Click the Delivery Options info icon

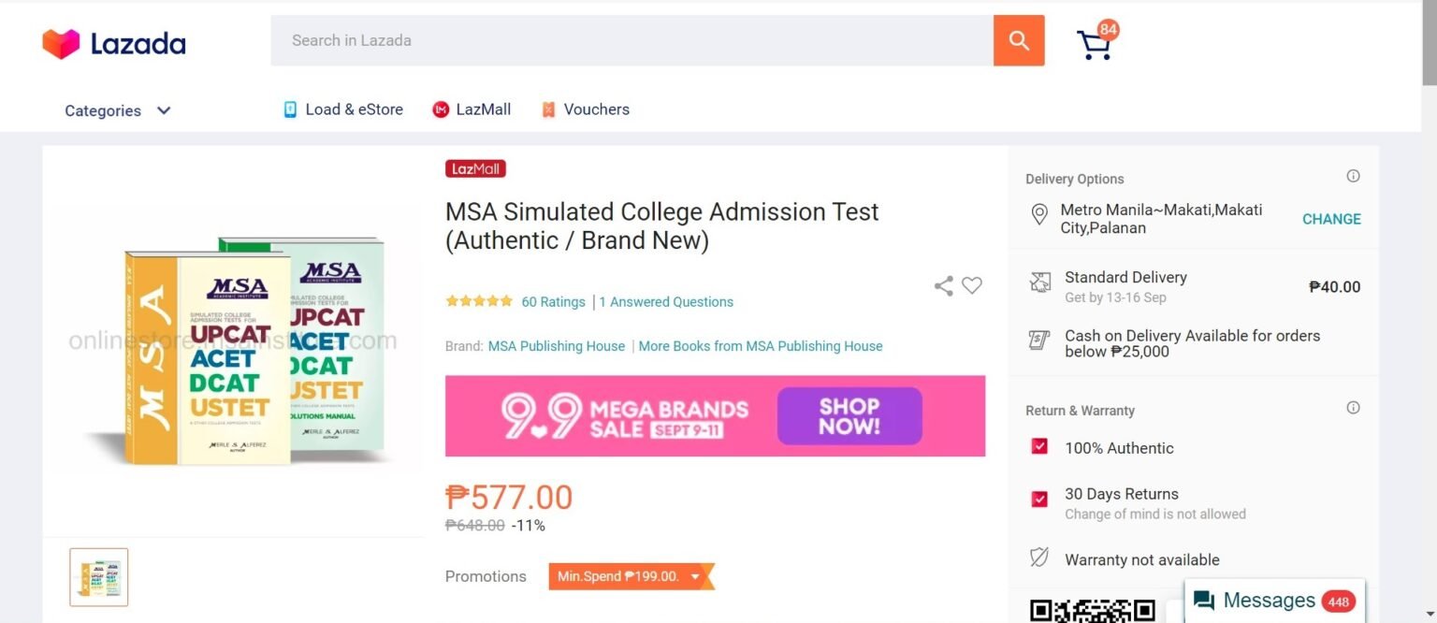pyautogui.click(x=1353, y=175)
